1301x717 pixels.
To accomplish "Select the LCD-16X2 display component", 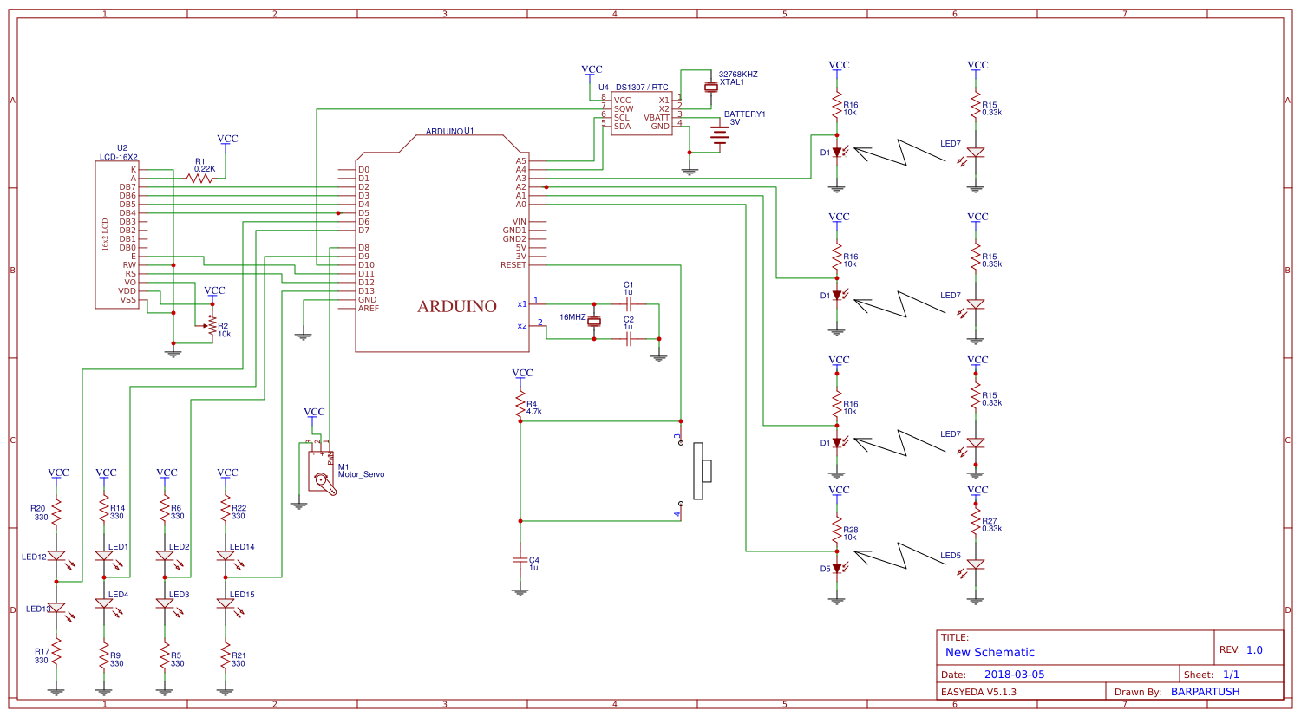I will pyautogui.click(x=117, y=235).
